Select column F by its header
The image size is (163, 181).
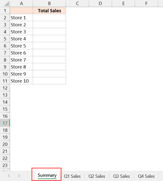146,4
